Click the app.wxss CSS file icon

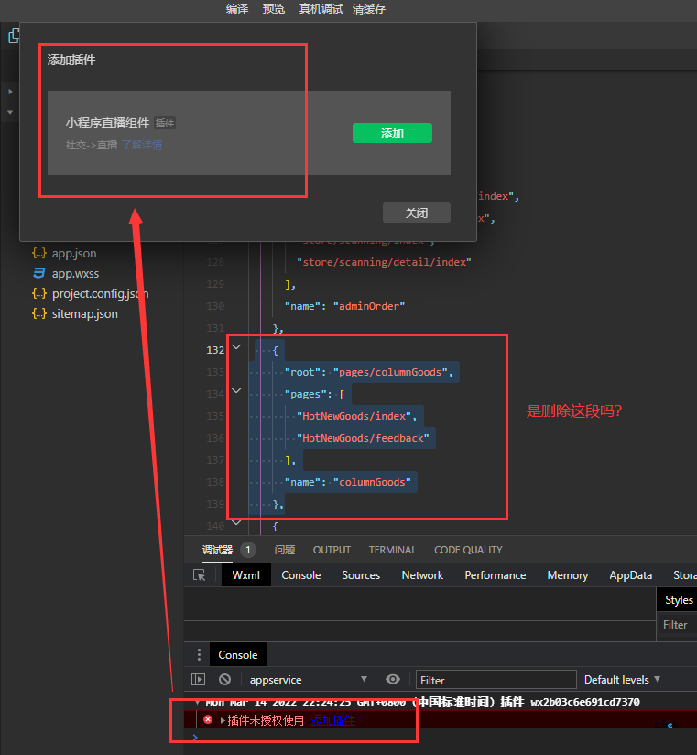(x=39, y=273)
